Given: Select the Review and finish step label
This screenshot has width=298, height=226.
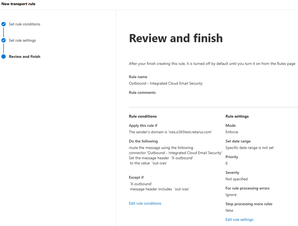Looking at the screenshot, I should pyautogui.click(x=25, y=57).
